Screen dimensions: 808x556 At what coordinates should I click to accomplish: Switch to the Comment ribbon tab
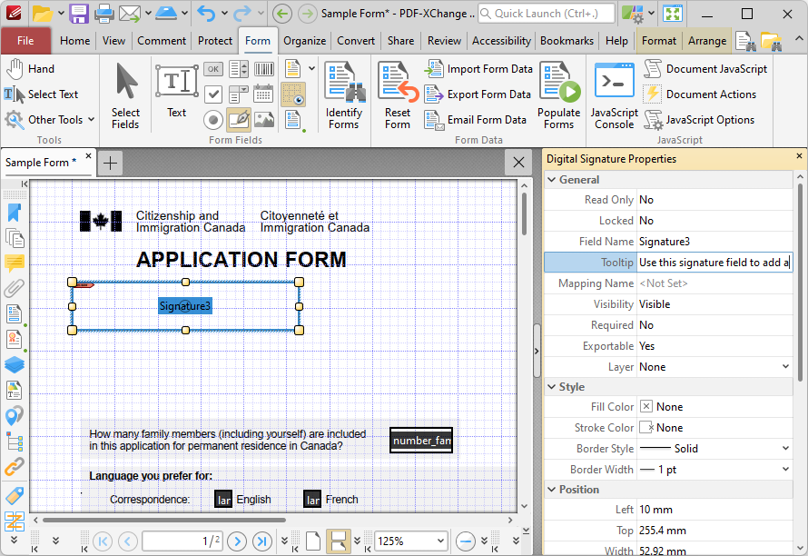(x=162, y=40)
